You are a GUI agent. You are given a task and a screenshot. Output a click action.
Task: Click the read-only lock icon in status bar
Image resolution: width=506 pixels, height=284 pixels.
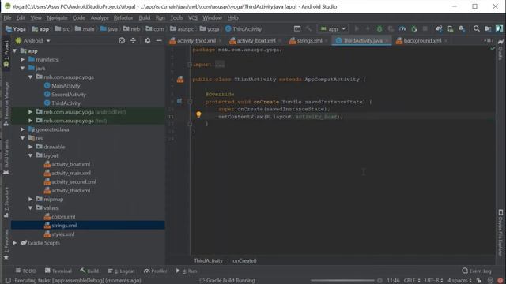tap(479, 281)
